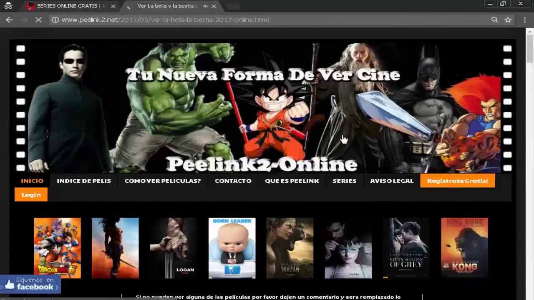Screen dimensions: 534x300
Task: Close the SERIES ONLINE GRATIS tab
Action: point(113,6)
